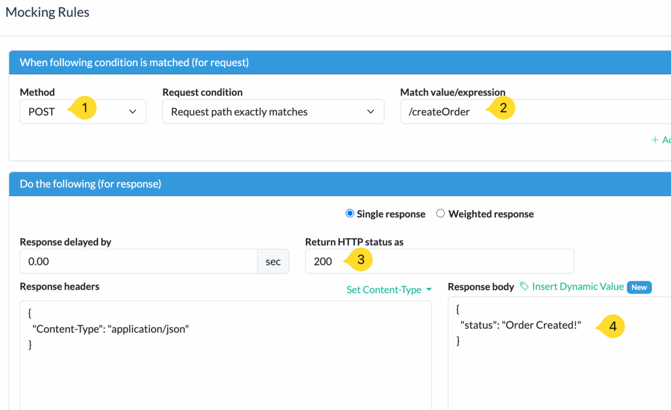This screenshot has height=410, width=671.
Task: Open the Method POST dropdown
Action: (83, 112)
